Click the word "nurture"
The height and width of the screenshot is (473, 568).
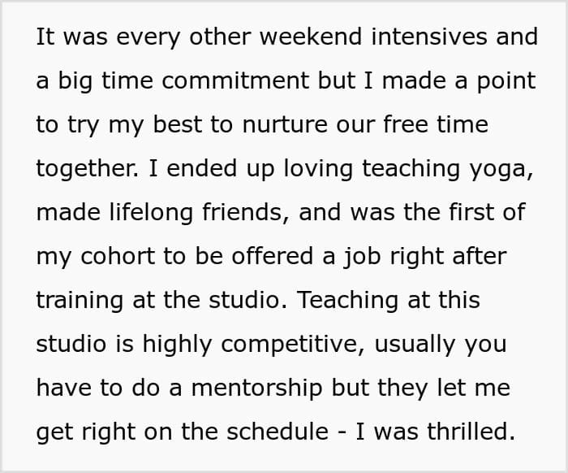point(285,124)
